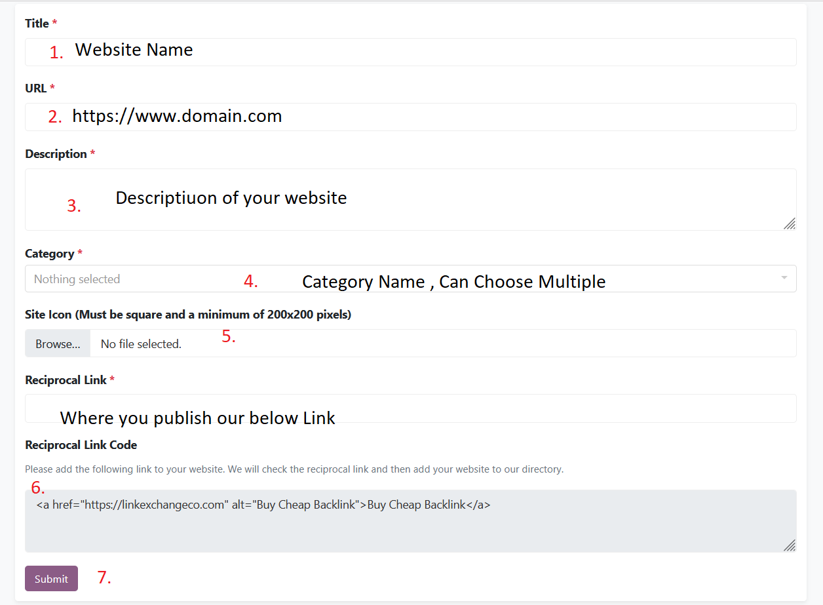Select the "Nothing selected" placeholder text
823x605 pixels.
pos(77,279)
